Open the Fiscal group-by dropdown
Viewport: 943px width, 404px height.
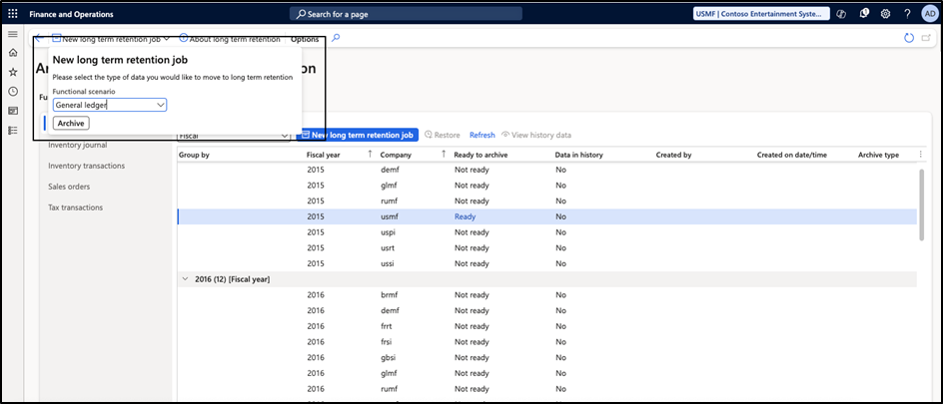[x=284, y=136]
